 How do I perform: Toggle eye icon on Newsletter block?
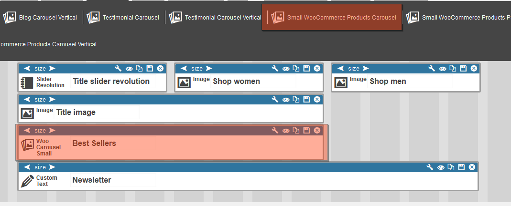tap(441, 167)
